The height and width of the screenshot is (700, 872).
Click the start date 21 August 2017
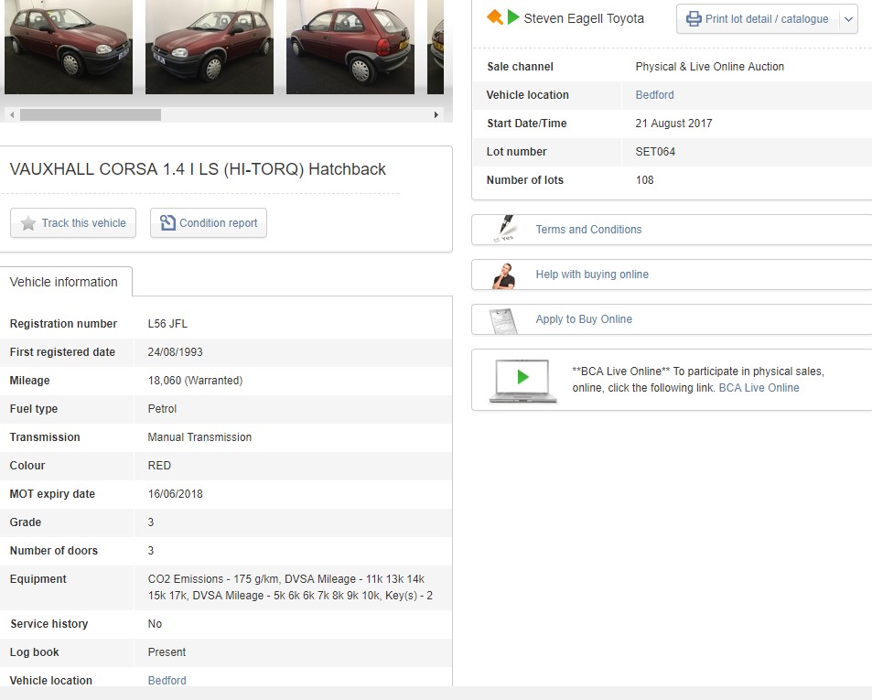pyautogui.click(x=673, y=124)
